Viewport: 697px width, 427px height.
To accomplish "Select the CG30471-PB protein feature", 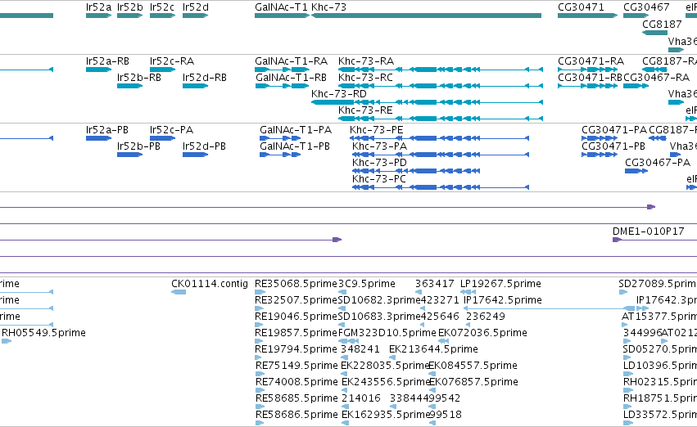I will pos(600,155).
